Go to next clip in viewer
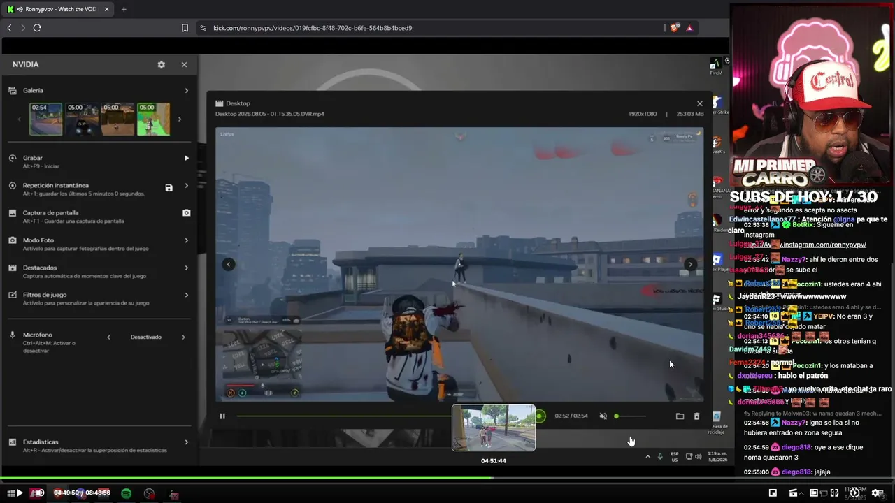The image size is (895, 503). pyautogui.click(x=690, y=264)
